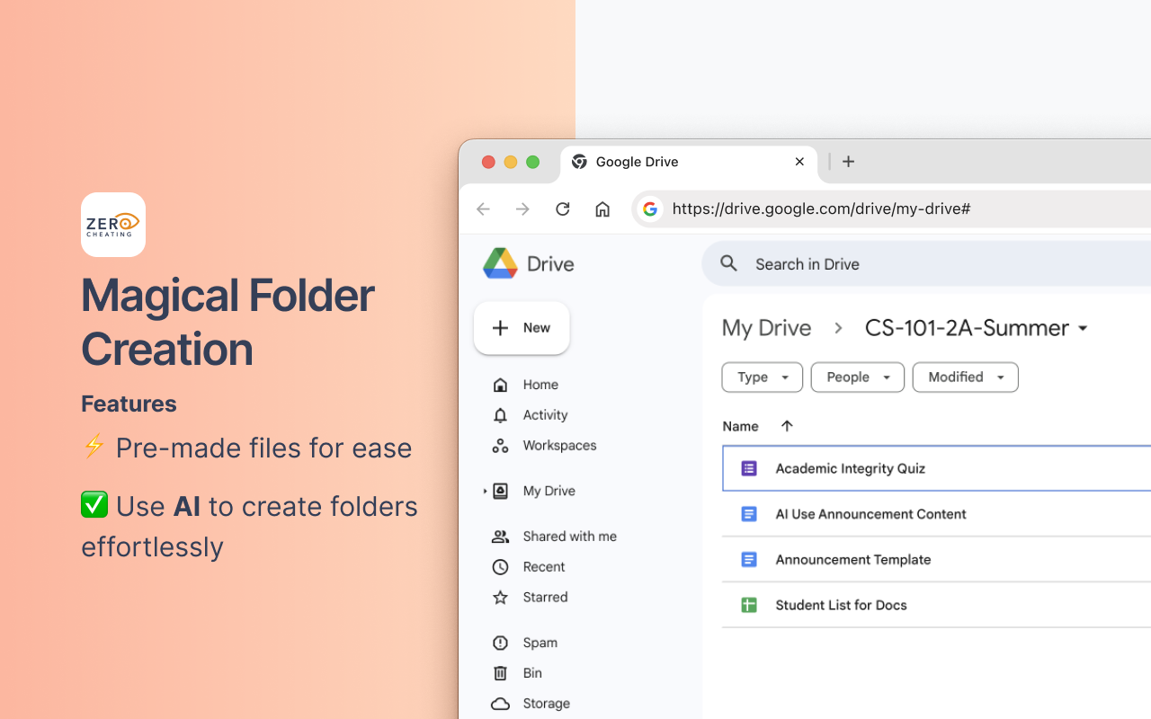Screen dimensions: 1151x719
Task: Click the My Drive label in sidebar
Action: point(549,491)
